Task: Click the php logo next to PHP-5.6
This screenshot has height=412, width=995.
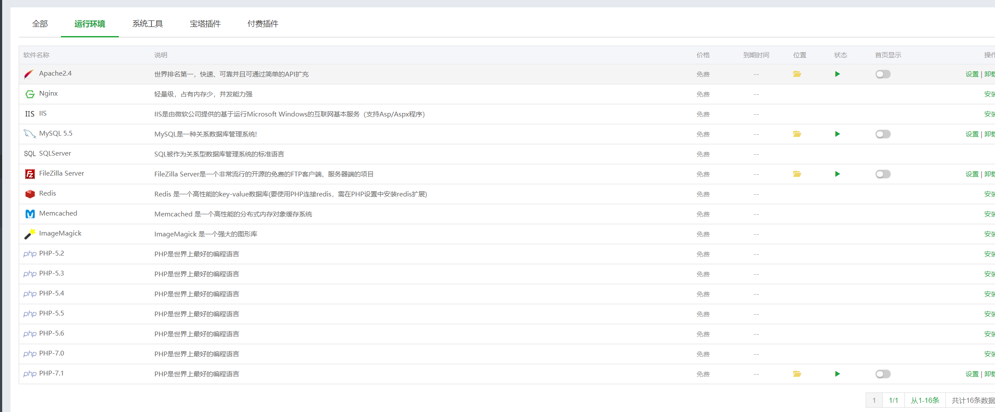Action: (x=30, y=334)
